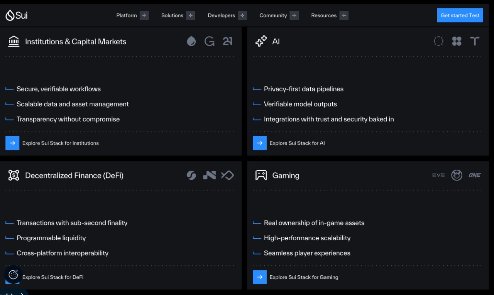Image resolution: width=494 pixels, height=295 pixels.
Task: Click the DeFi dollar network icon
Action: (x=14, y=175)
